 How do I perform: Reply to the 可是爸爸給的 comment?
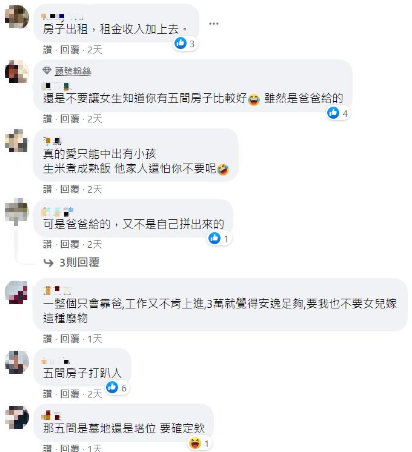pyautogui.click(x=70, y=244)
